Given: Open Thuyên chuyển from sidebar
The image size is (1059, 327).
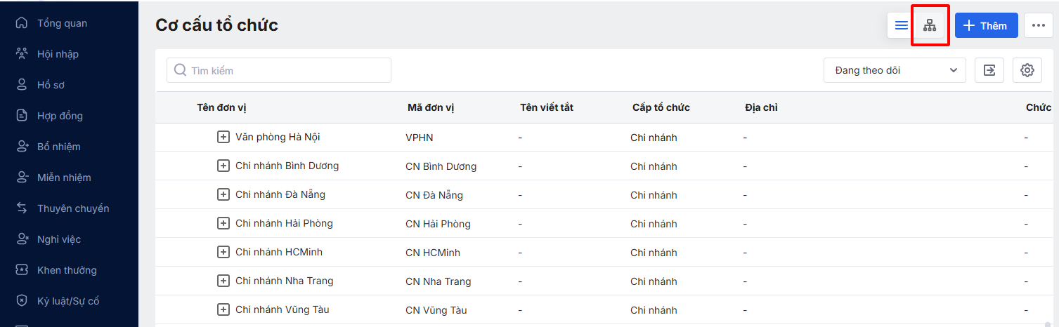Looking at the screenshot, I should [x=72, y=208].
